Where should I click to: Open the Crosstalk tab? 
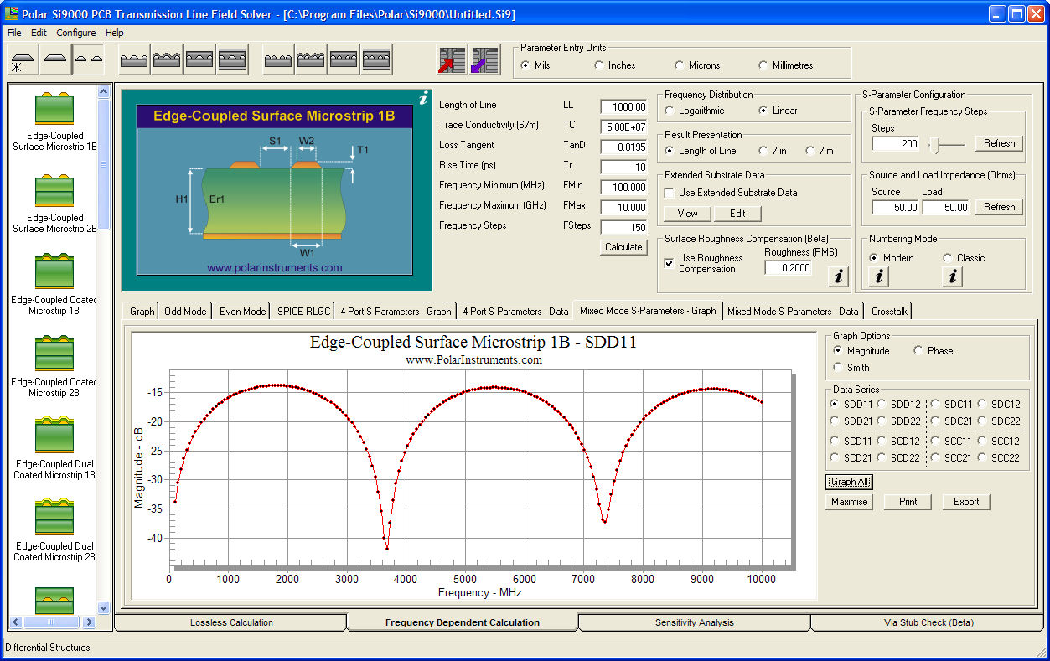pyautogui.click(x=888, y=312)
